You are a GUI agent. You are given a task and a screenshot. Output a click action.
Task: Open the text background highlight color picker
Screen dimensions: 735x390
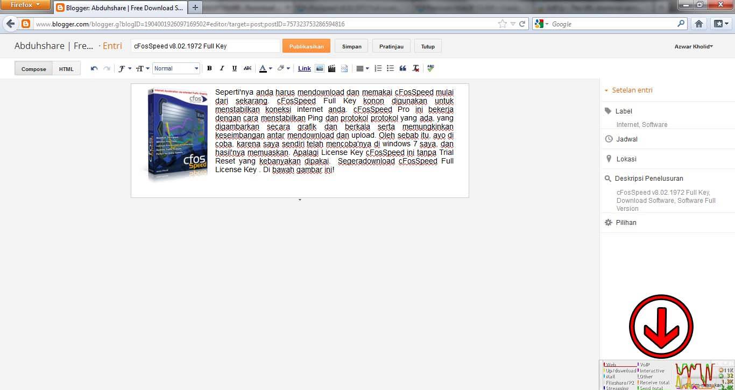pyautogui.click(x=284, y=68)
